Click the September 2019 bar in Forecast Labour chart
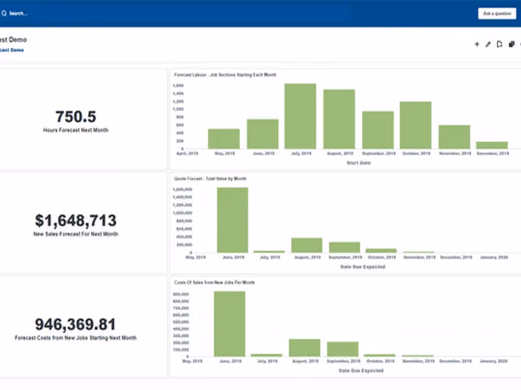The image size is (521, 390). (x=378, y=130)
